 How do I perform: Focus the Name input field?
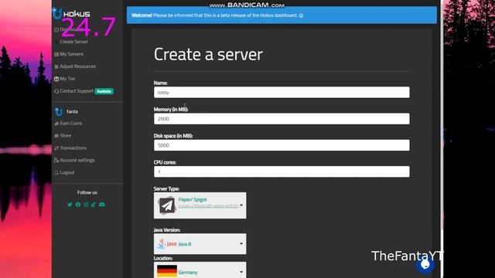[x=282, y=93]
